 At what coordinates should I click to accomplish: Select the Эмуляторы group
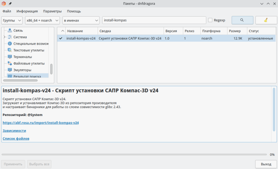click(22, 70)
